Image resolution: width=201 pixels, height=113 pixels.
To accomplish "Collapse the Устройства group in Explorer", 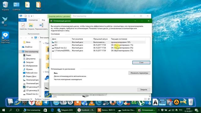I will 44,72.
